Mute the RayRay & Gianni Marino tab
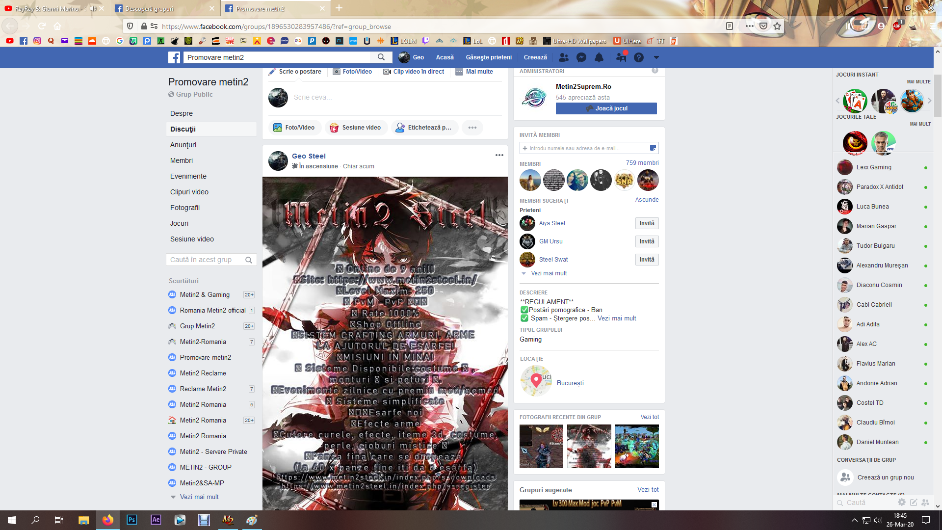Screen dimensions: 942x530 pos(93,8)
